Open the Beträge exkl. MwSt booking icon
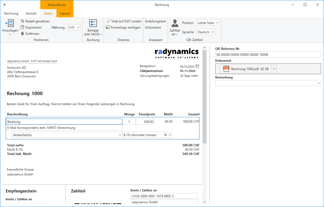This screenshot has height=207, width=324. tap(93, 23)
